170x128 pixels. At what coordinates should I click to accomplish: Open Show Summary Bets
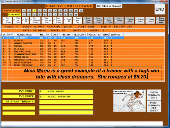[x=154, y=95]
